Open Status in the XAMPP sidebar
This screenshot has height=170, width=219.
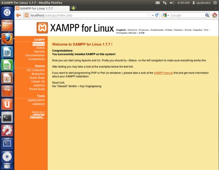click(x=40, y=48)
